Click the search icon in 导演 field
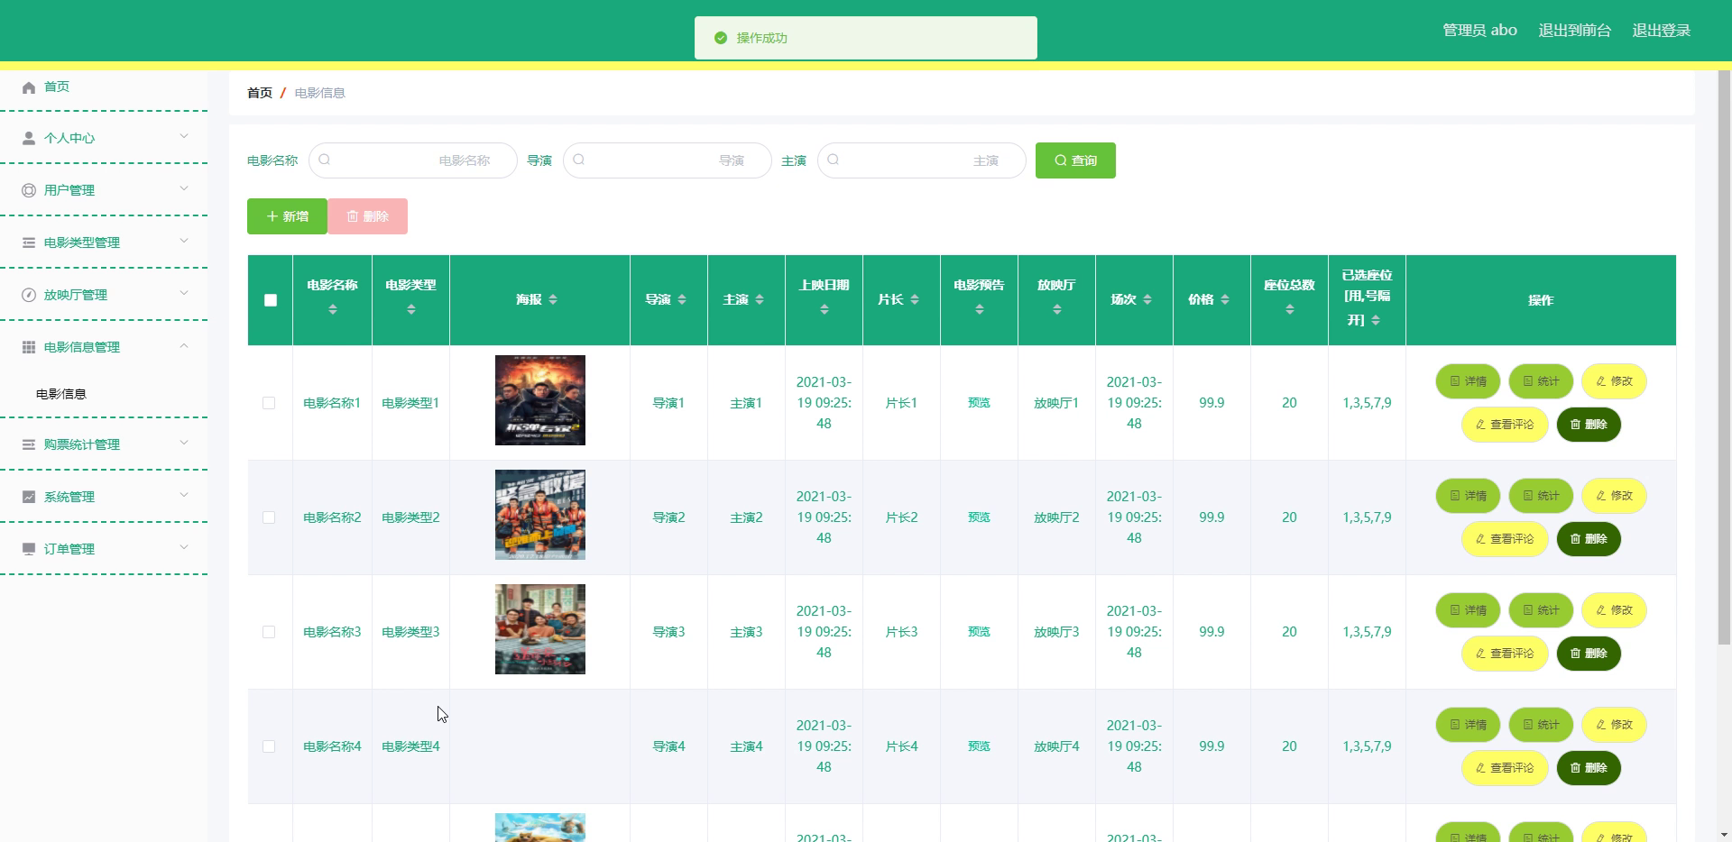The height and width of the screenshot is (842, 1732). pos(579,160)
